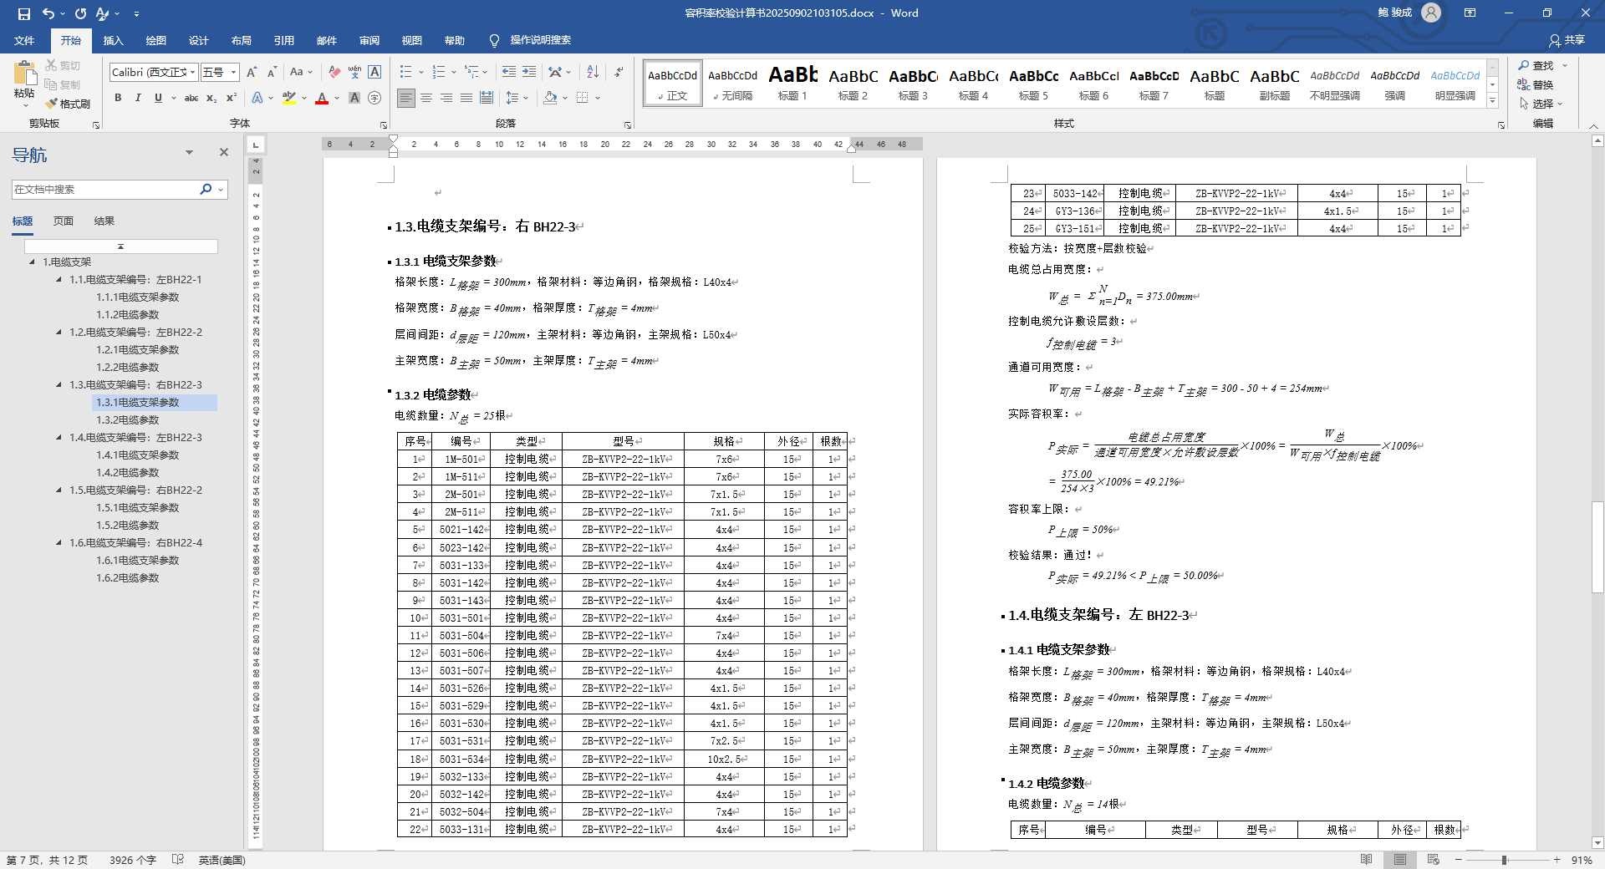Switch to Read Mode view in status bar
The width and height of the screenshot is (1605, 869).
(1367, 860)
